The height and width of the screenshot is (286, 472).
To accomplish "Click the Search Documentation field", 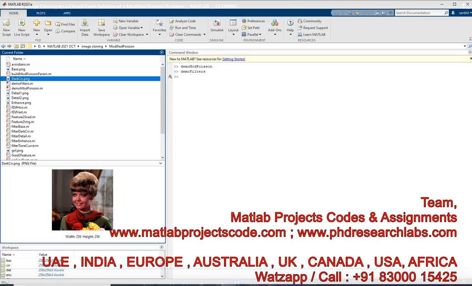I will coord(419,13).
